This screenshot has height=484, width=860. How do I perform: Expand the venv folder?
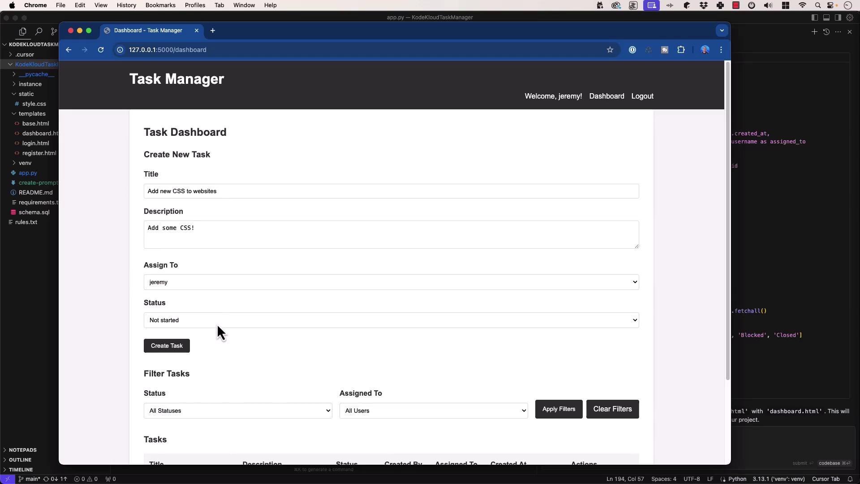click(25, 163)
